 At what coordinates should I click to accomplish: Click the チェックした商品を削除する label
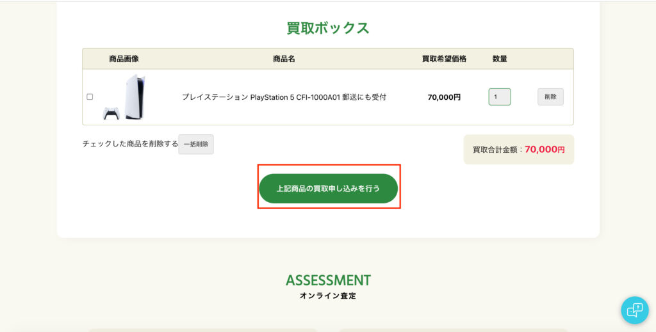(x=130, y=144)
